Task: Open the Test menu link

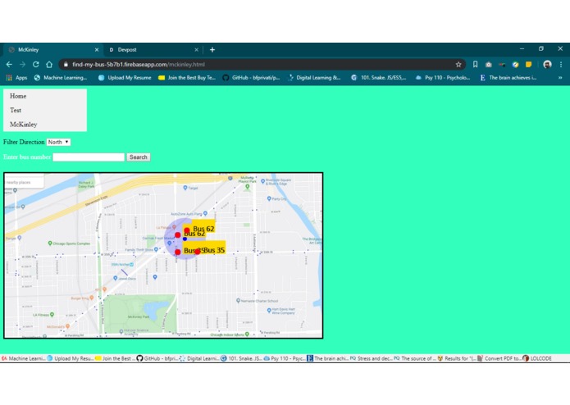Action: tap(16, 110)
